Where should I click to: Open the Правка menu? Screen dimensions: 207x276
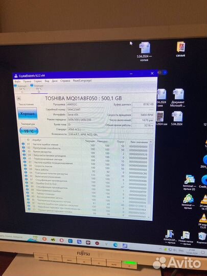pos(27,81)
